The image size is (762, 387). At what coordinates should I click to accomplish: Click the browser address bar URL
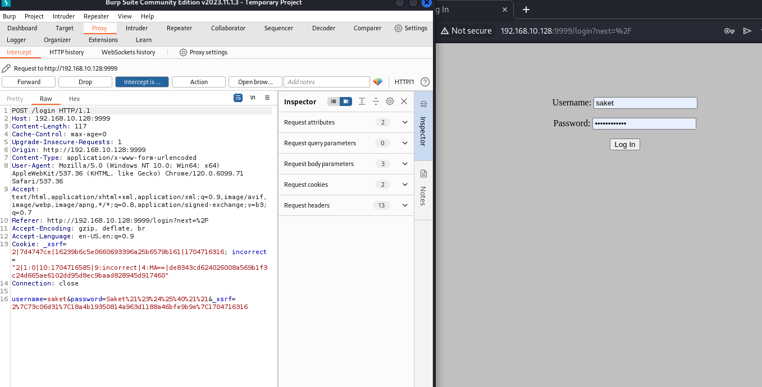566,31
